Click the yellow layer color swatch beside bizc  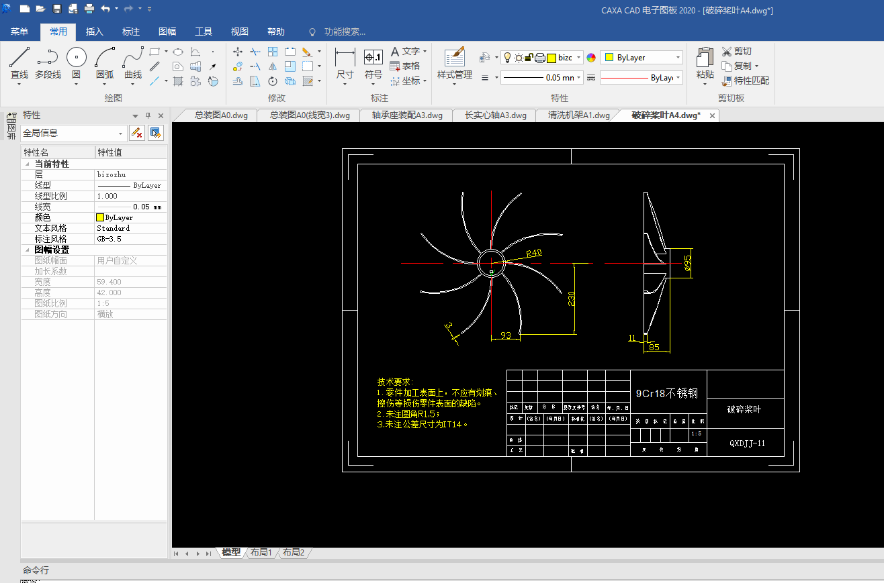pos(551,58)
